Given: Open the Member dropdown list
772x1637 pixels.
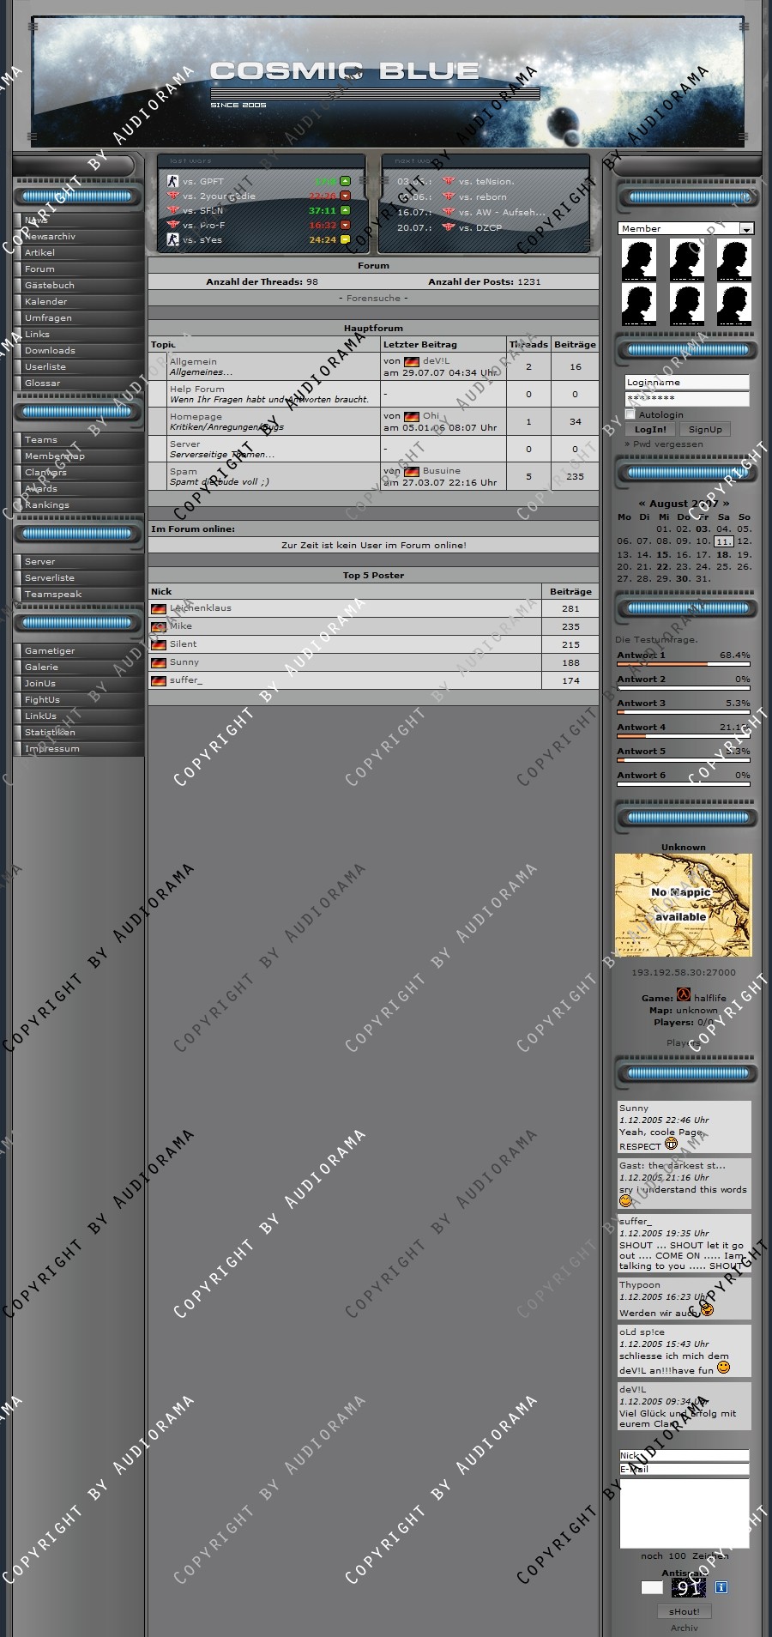Looking at the screenshot, I should click(746, 229).
